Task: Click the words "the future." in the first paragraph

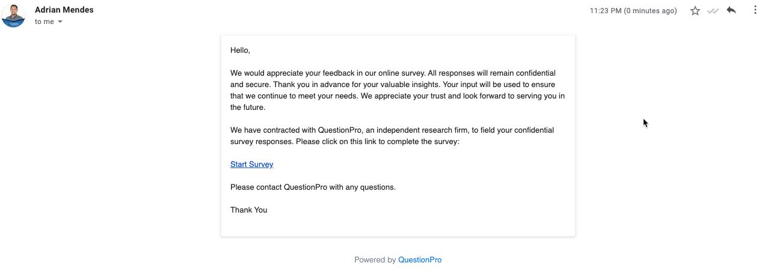Action: coord(247,108)
